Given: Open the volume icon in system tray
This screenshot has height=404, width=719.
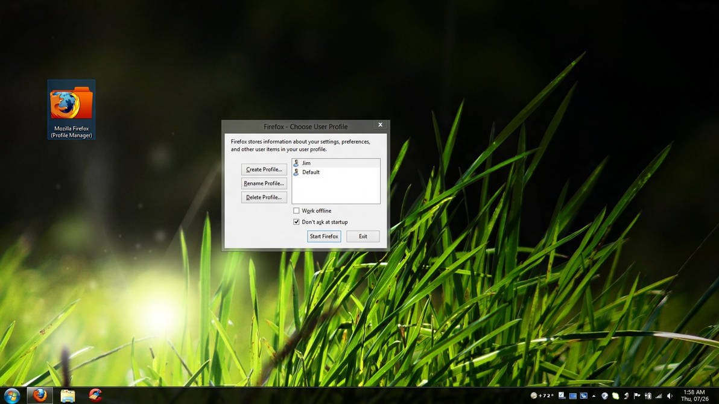Looking at the screenshot, I should pyautogui.click(x=670, y=396).
